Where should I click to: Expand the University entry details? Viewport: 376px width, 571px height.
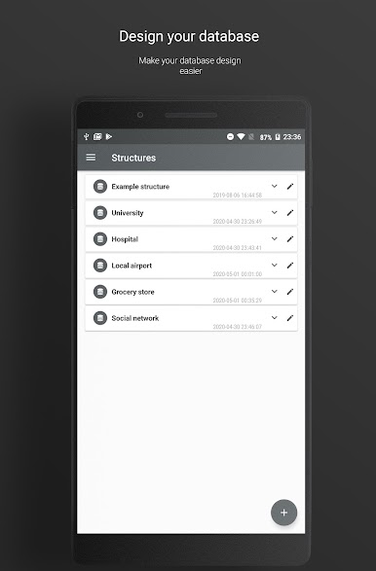(275, 212)
